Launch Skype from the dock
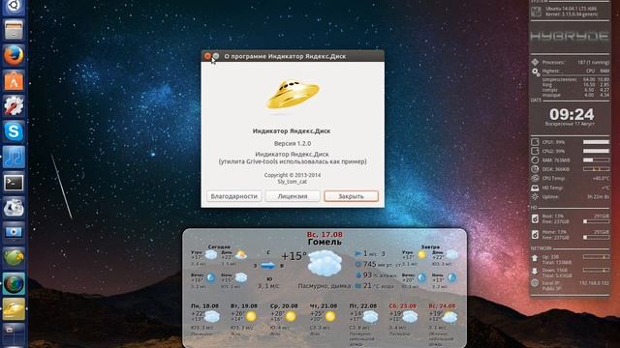 click(x=14, y=131)
